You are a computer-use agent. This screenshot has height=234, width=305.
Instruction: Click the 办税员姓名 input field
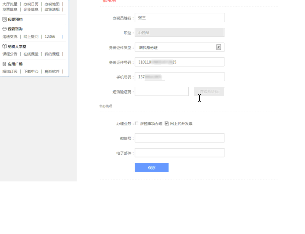pyautogui.click(x=180, y=18)
